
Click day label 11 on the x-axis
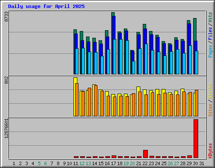click(x=76, y=163)
